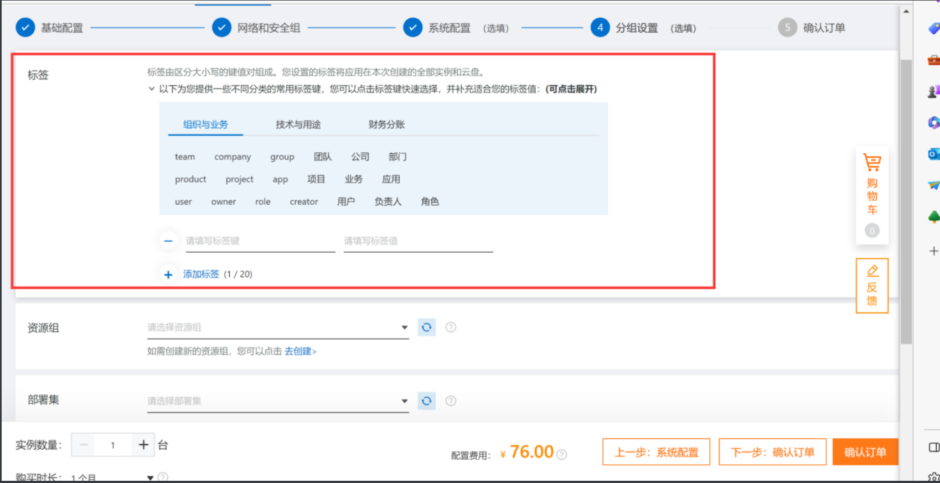The image size is (940, 483).
Task: Increase instance count with plus
Action: [x=143, y=445]
